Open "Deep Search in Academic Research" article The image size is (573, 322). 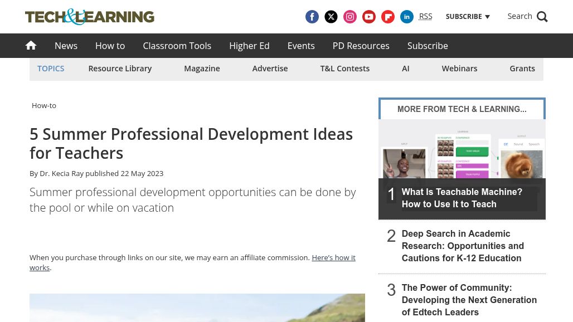463,246
